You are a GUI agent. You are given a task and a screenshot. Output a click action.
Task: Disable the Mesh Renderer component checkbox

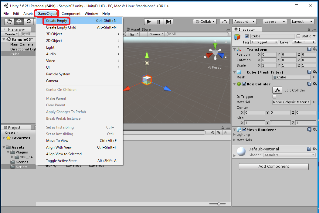click(244, 130)
